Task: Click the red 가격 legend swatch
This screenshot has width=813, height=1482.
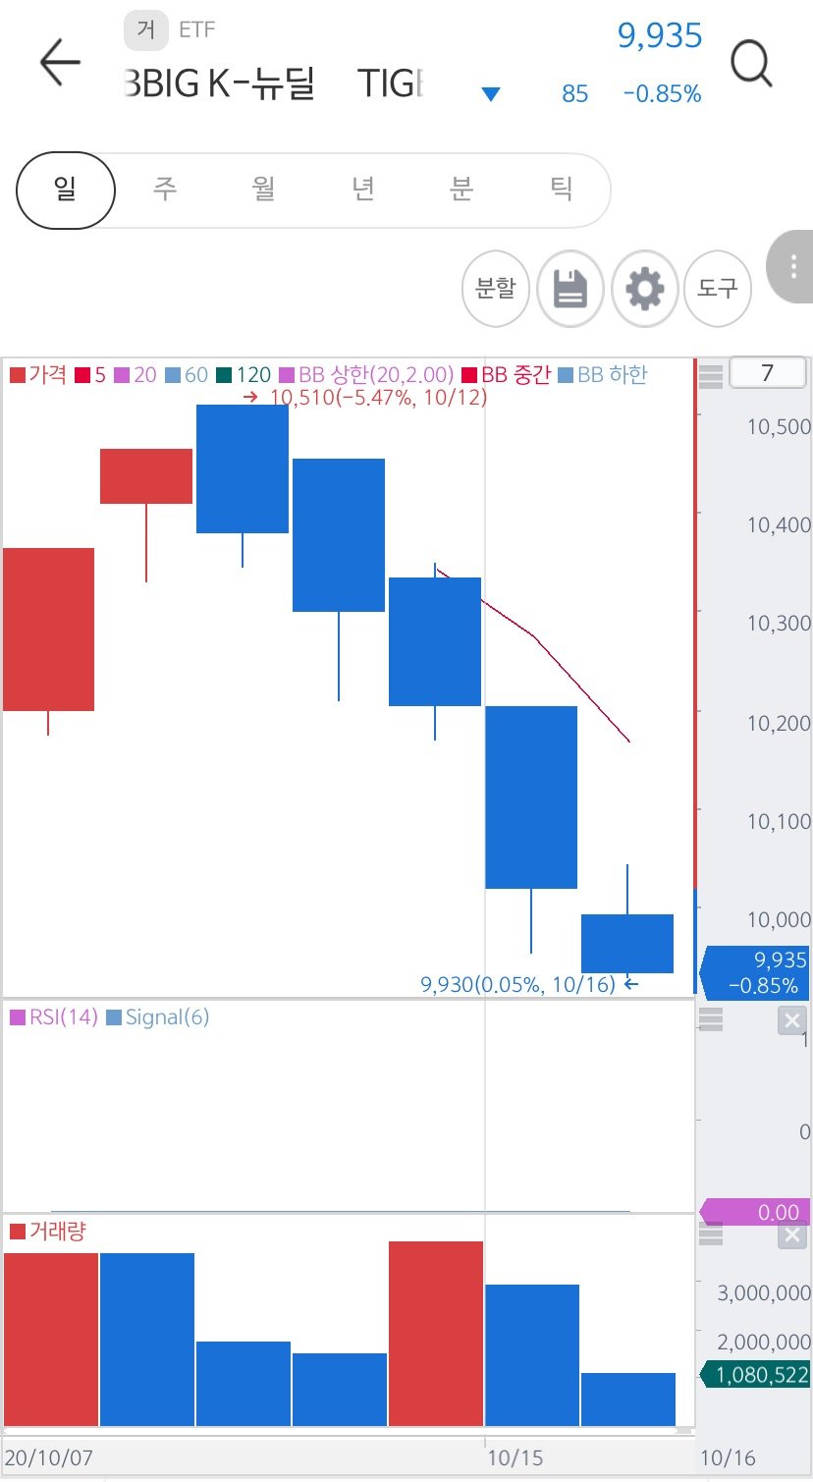Action: [x=17, y=374]
